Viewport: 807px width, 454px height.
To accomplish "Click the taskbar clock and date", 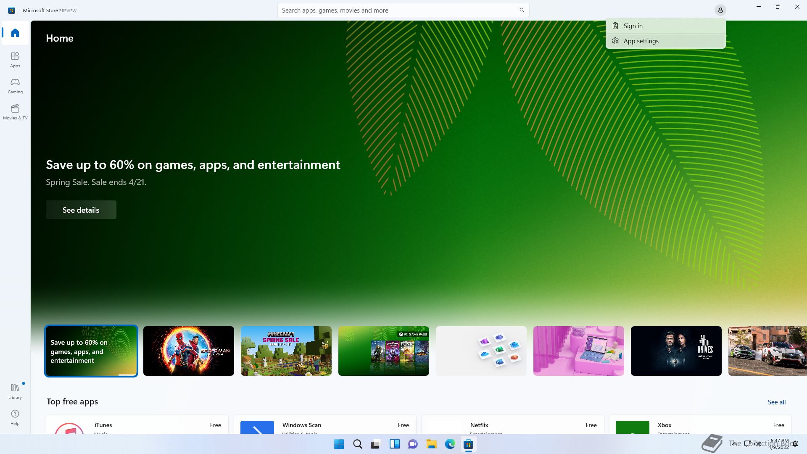I will [x=779, y=444].
